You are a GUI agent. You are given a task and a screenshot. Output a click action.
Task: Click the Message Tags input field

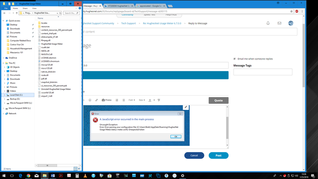point(263,72)
